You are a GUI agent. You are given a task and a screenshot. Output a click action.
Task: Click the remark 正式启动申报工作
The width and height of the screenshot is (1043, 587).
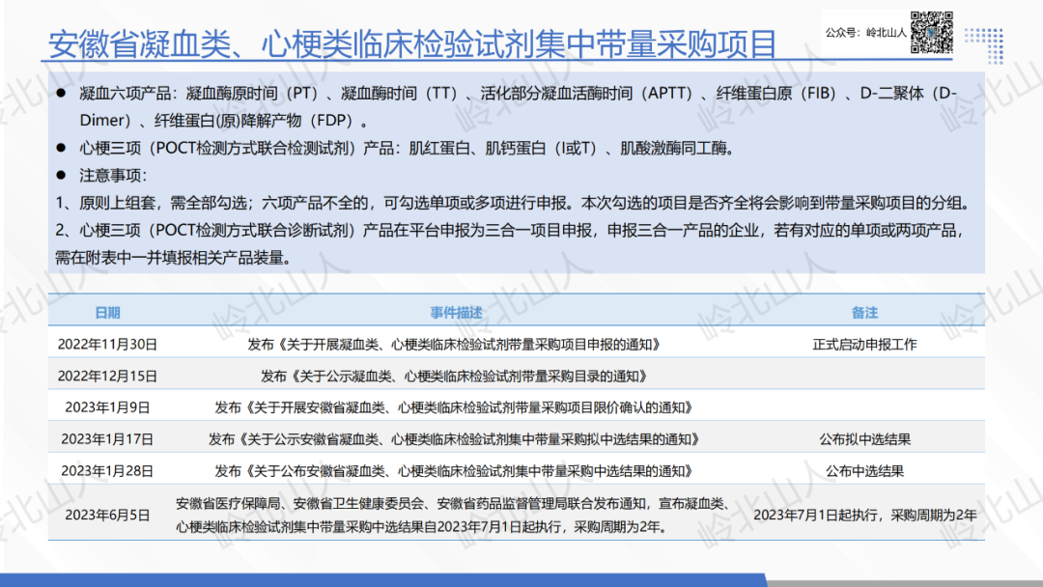[x=864, y=345]
